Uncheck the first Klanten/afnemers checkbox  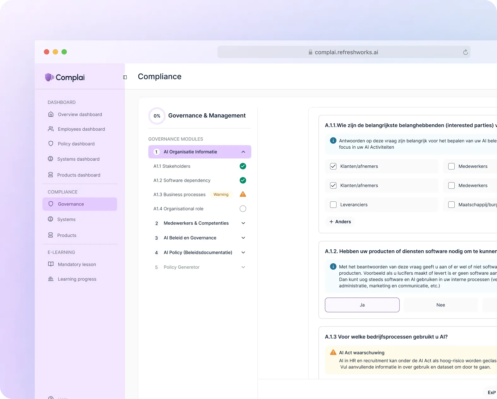333,166
